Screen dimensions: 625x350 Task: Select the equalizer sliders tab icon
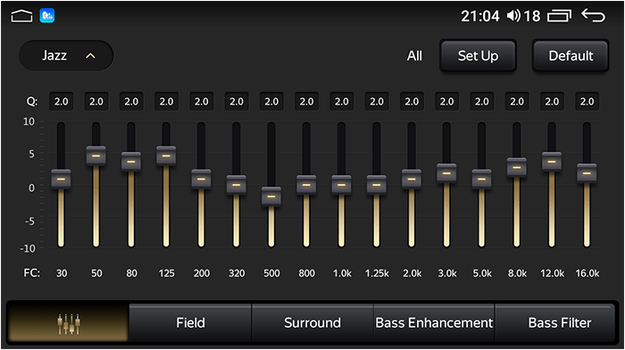pos(69,323)
